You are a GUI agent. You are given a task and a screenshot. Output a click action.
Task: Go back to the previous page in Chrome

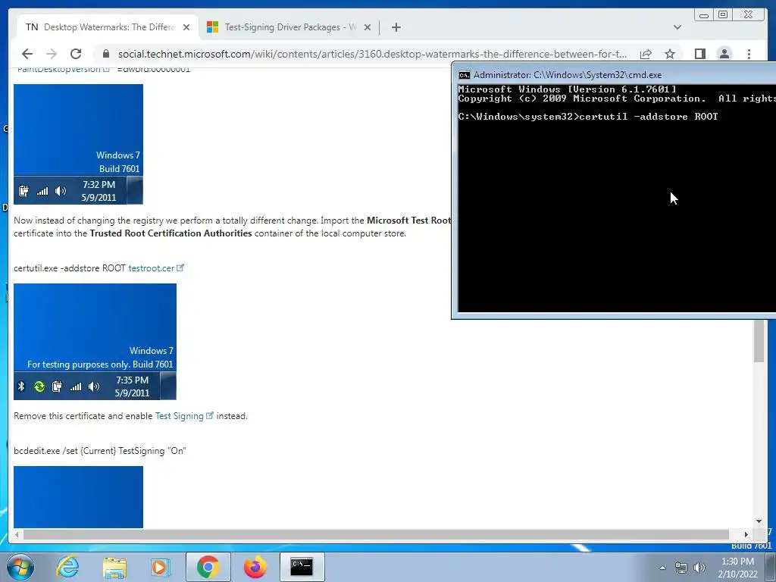point(27,54)
